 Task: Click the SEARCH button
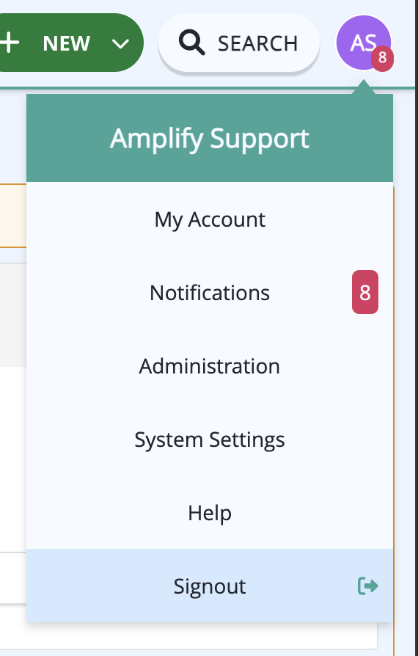click(x=239, y=43)
